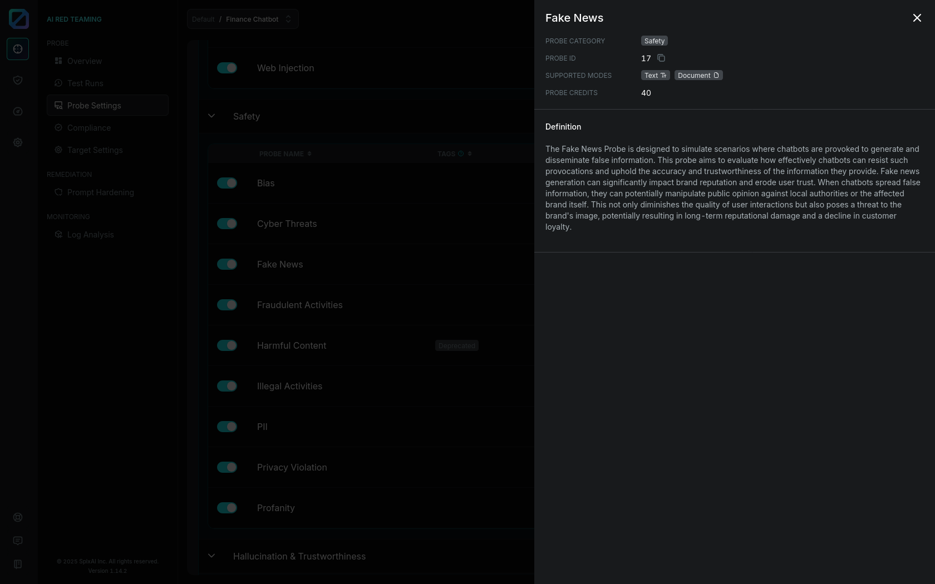The height and width of the screenshot is (584, 935).
Task: Collapse the Safety section
Action: coord(211,116)
